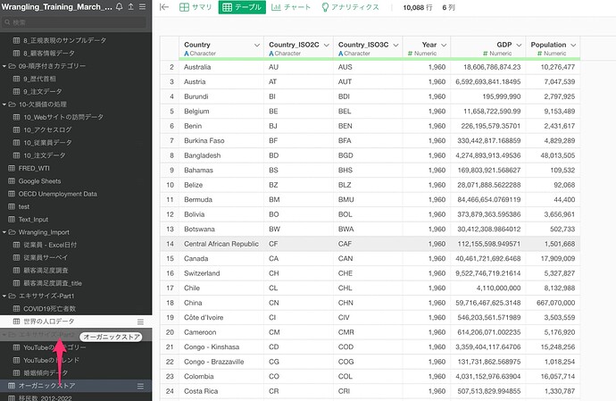
Task: Open the 9_注文データ table
Action: [x=43, y=92]
